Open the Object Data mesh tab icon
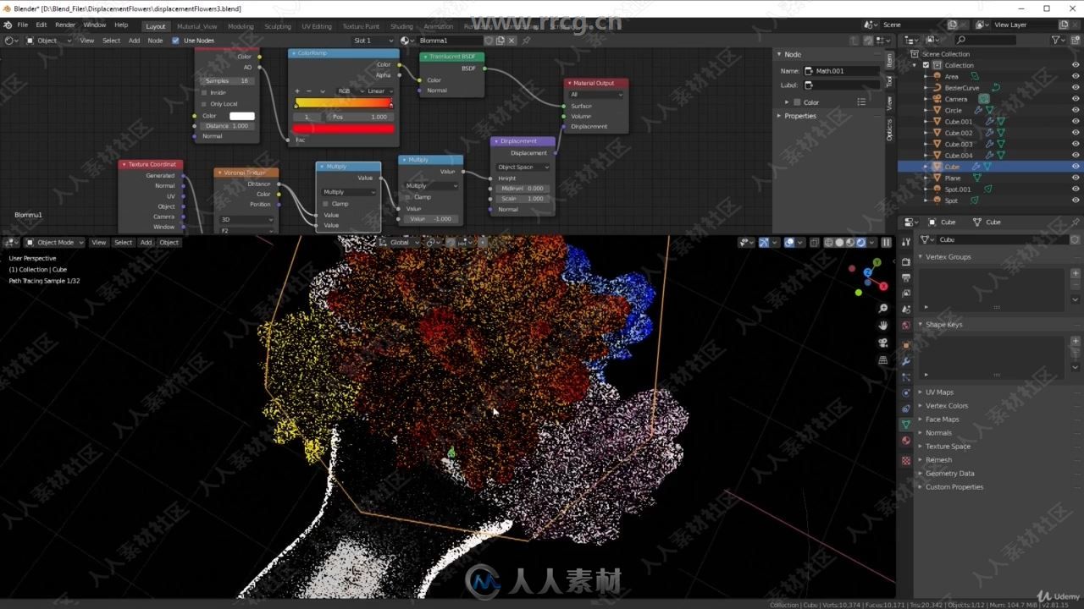Screen dimensions: 1084x609 906,424
